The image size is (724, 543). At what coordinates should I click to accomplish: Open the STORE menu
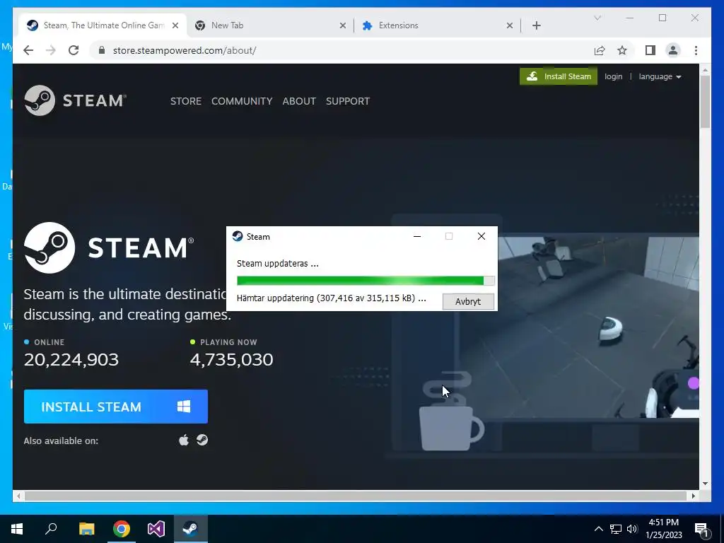(x=186, y=101)
